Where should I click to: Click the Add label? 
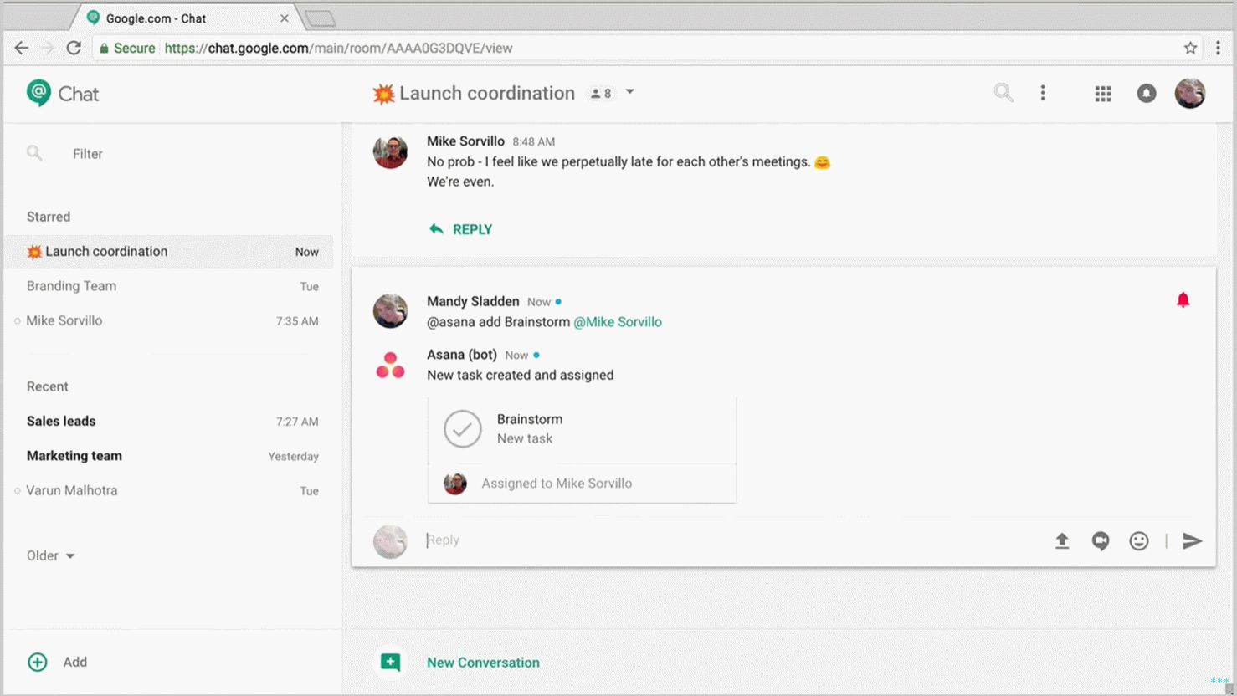coord(75,662)
